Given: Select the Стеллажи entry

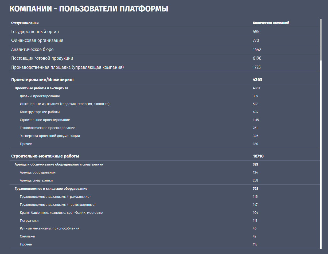Looking at the screenshot, I should pos(28,236).
